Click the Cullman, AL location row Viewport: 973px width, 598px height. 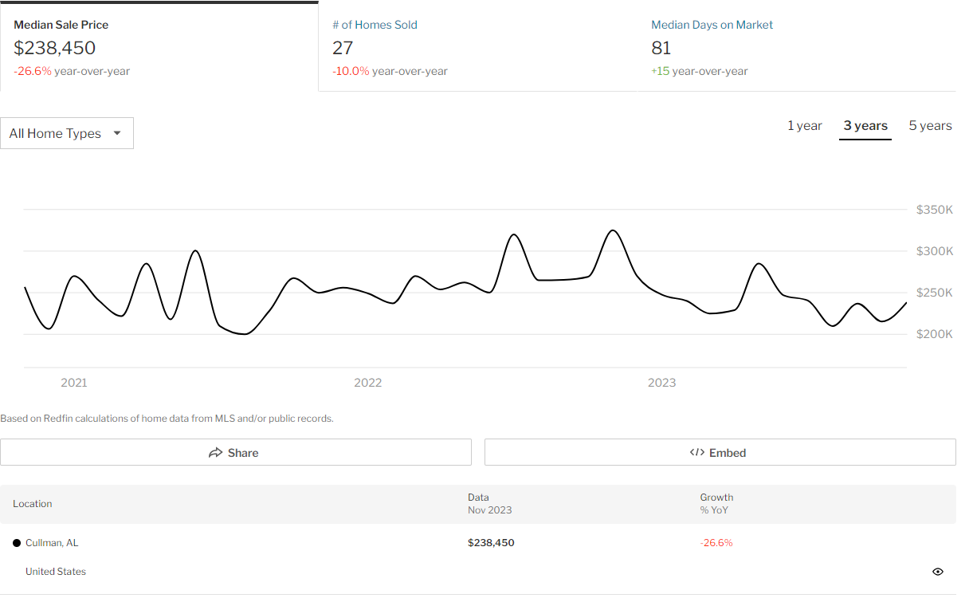pyautogui.click(x=52, y=543)
